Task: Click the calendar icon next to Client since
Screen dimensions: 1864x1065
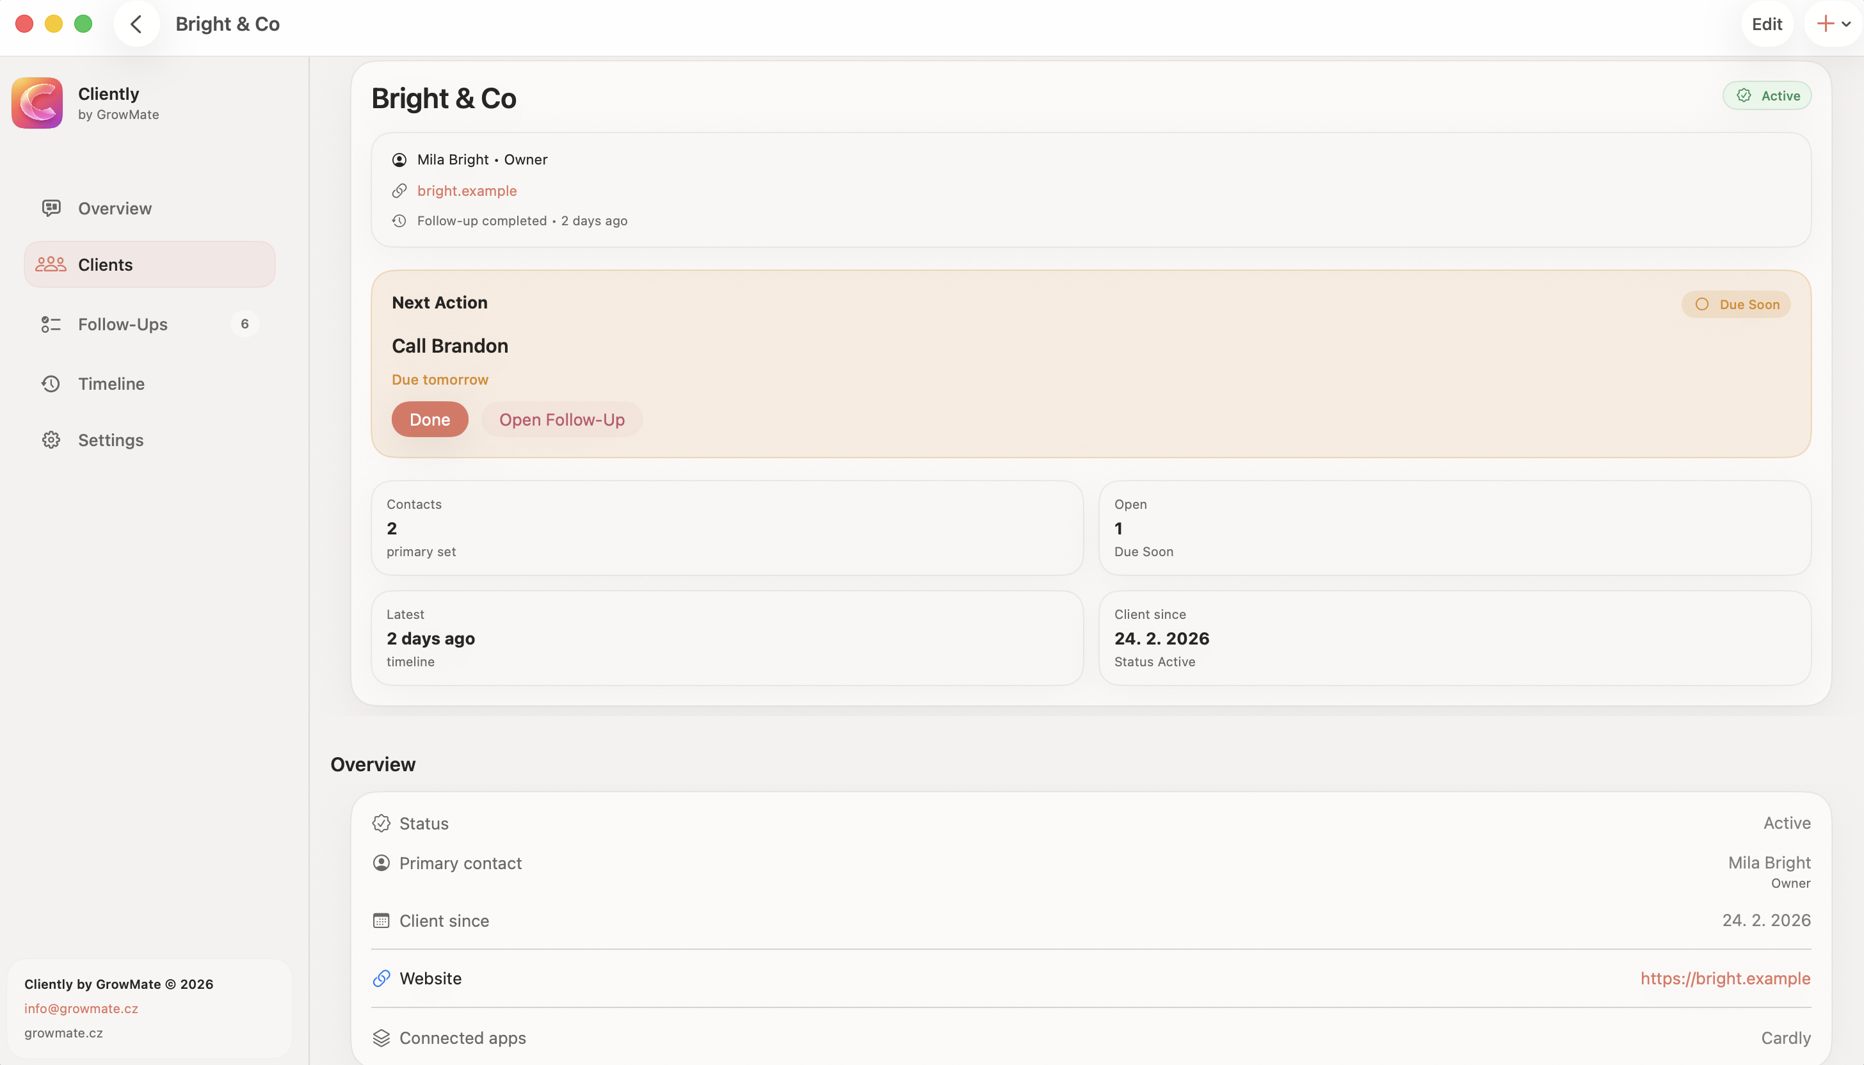Action: pos(381,920)
